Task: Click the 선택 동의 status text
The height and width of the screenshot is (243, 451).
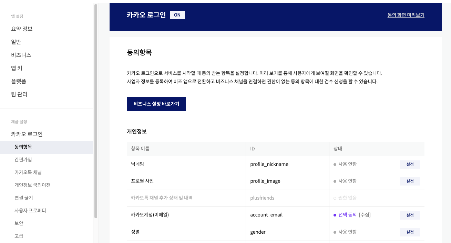Action: click(347, 215)
